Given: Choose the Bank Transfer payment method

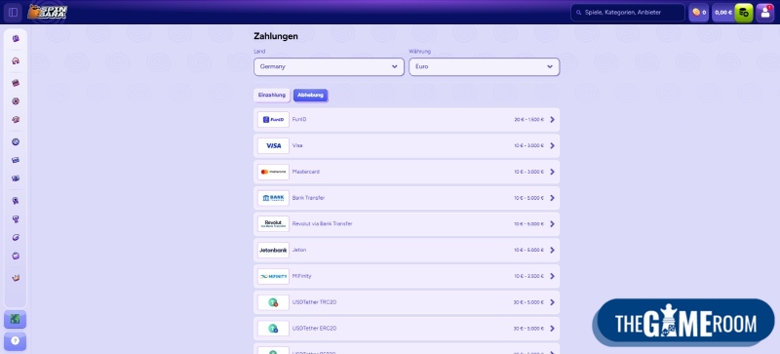Looking at the screenshot, I should (407, 198).
